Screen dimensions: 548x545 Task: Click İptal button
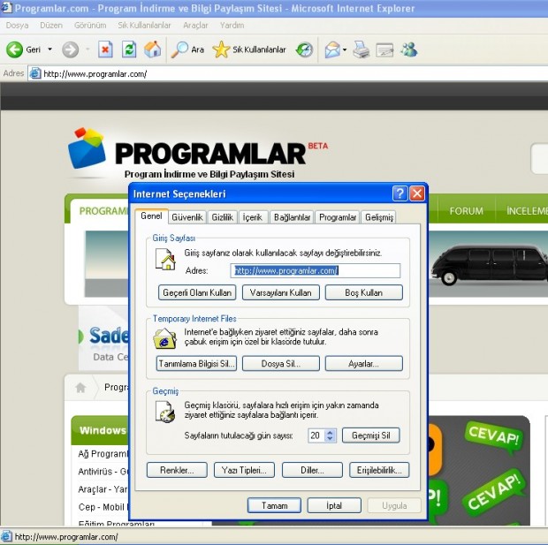pyautogui.click(x=334, y=505)
